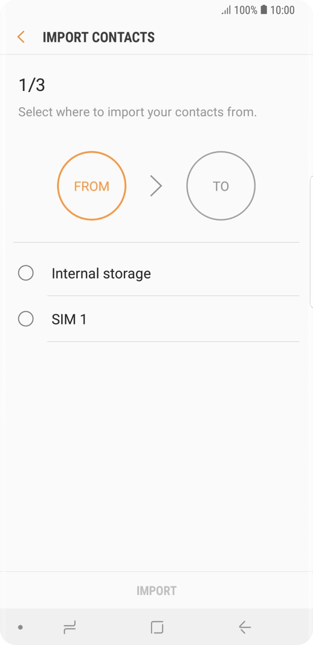
Task: Click the Internal storage label text
Action: click(x=101, y=273)
